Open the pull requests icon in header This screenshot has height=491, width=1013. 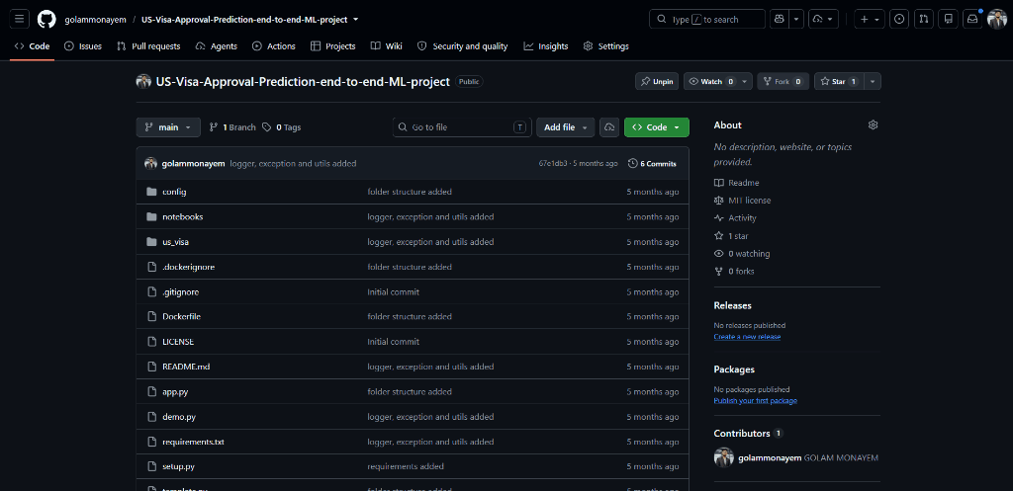pyautogui.click(x=924, y=20)
